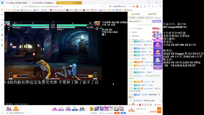Screen dimensions: 204x115
Task: Open the game controller icon in the toolbar
Action: pos(134,6)
